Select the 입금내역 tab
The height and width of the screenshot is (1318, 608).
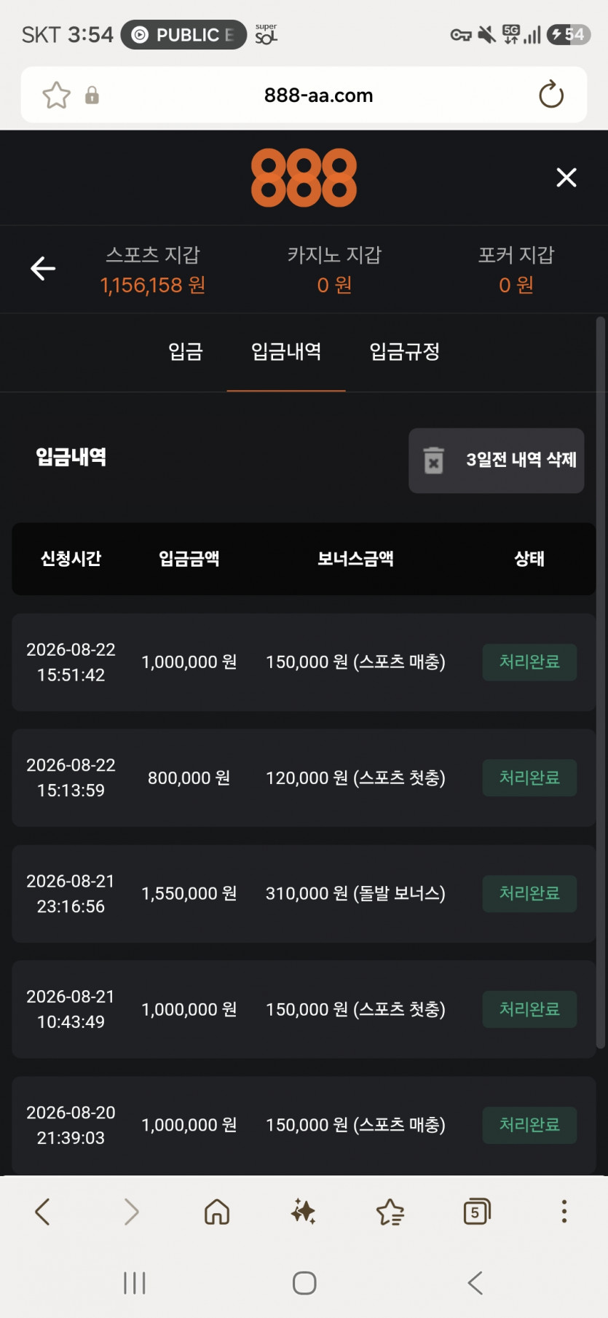point(286,352)
